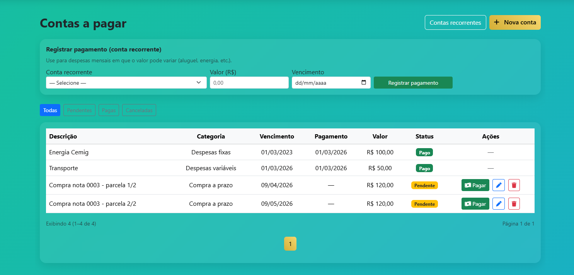Switch to the Pendentes filter tab
This screenshot has width=574, height=275.
coord(79,110)
